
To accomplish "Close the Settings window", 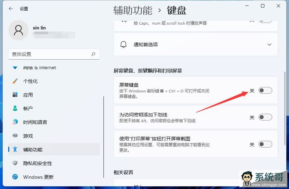I will (278, 6).
